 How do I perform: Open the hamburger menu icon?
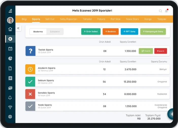click(10, 11)
